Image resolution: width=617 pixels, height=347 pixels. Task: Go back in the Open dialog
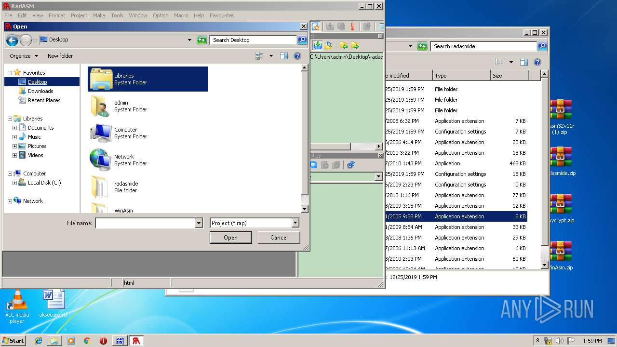12,40
